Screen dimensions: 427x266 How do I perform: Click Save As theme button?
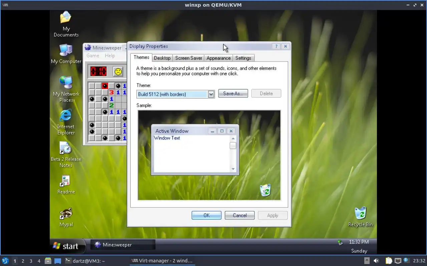[233, 93]
